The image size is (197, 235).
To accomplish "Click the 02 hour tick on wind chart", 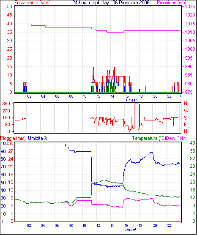I will 30,96.
